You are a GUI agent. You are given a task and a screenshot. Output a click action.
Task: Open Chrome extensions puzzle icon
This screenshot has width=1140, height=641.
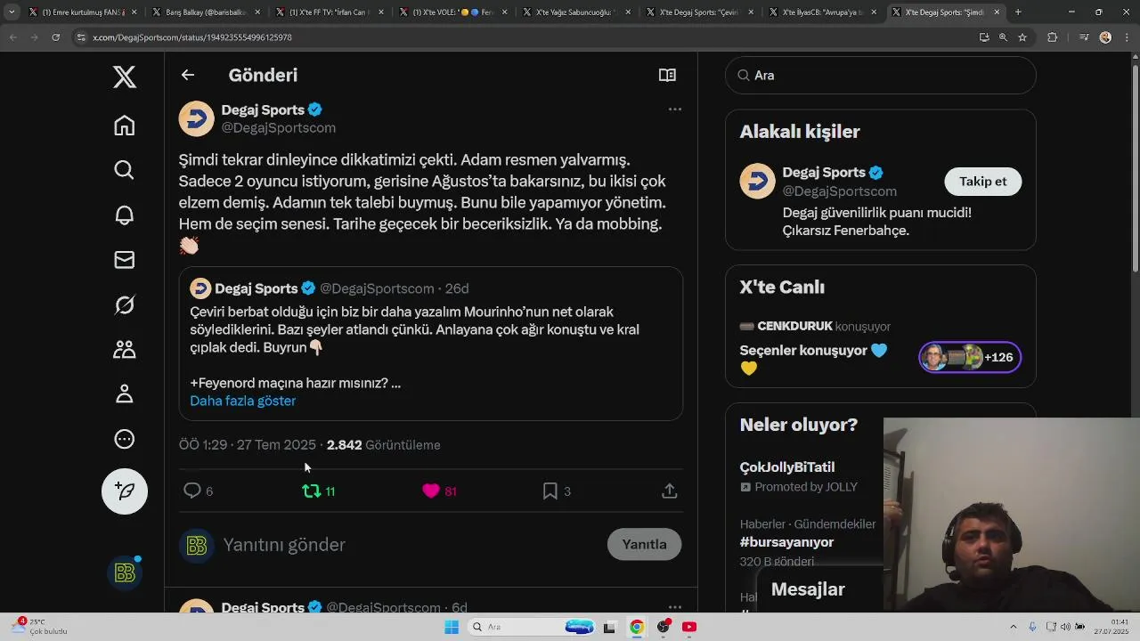click(1053, 37)
